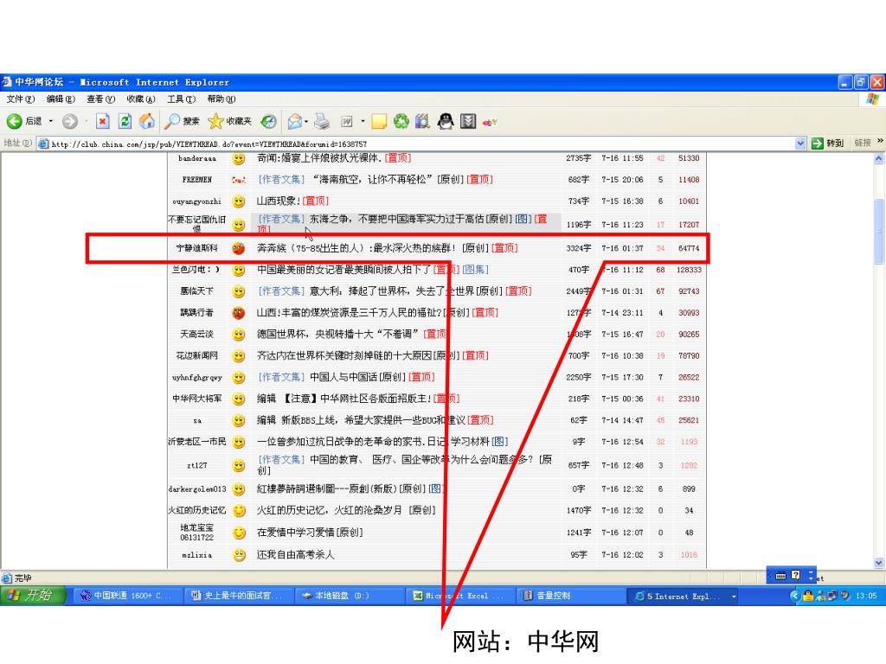The height and width of the screenshot is (664, 886).
Task: Launch the QQ penguin icon
Action: tap(446, 121)
